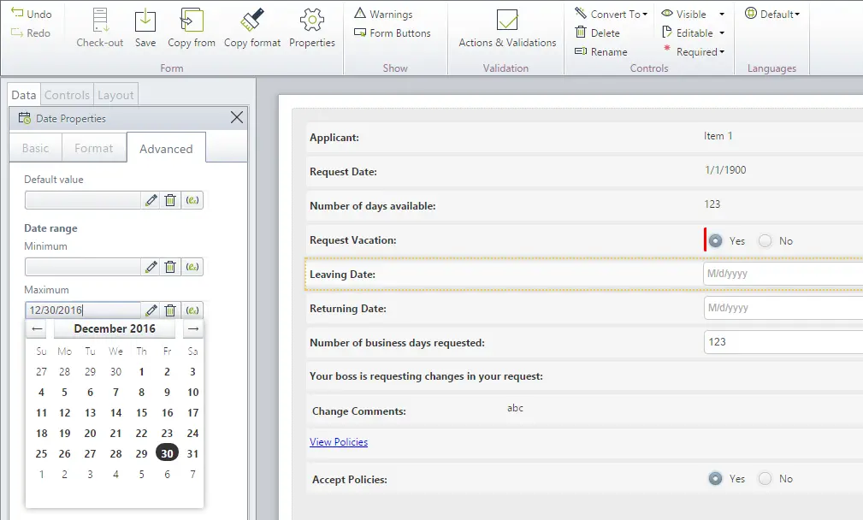Show Form Buttons
Viewport: 863px width, 520px height.
tap(393, 33)
